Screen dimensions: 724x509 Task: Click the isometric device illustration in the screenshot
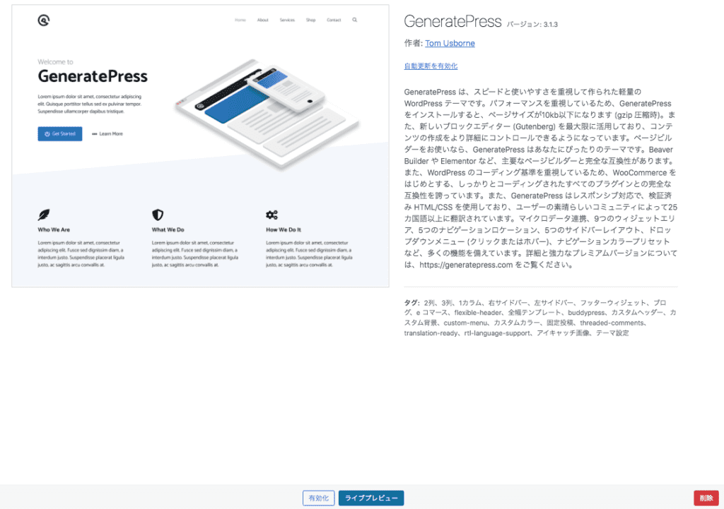268,114
